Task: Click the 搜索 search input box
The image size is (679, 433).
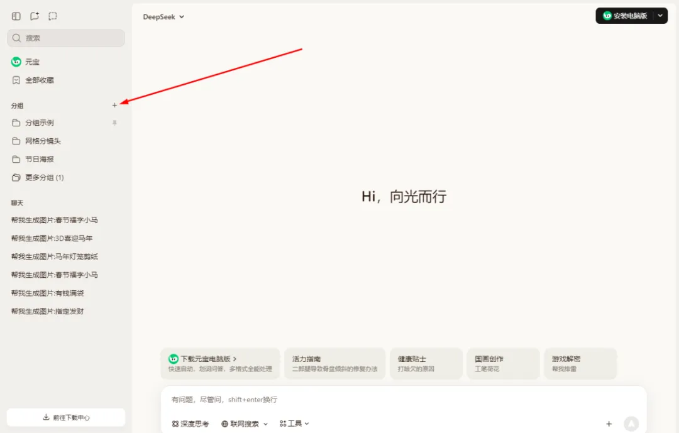Action: pos(65,38)
